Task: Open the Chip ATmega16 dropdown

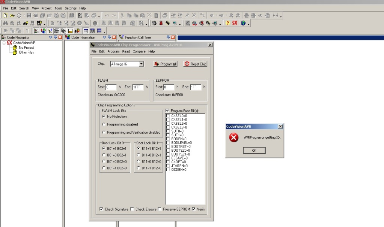Action: [x=141, y=64]
